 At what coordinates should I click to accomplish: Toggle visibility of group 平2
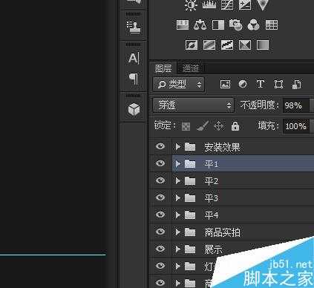[x=160, y=180]
